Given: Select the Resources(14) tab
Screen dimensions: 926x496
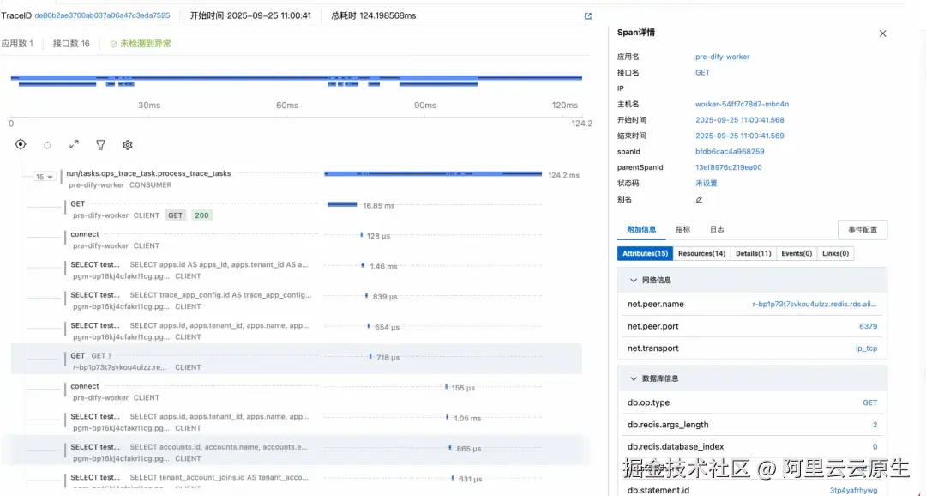Looking at the screenshot, I should point(701,254).
